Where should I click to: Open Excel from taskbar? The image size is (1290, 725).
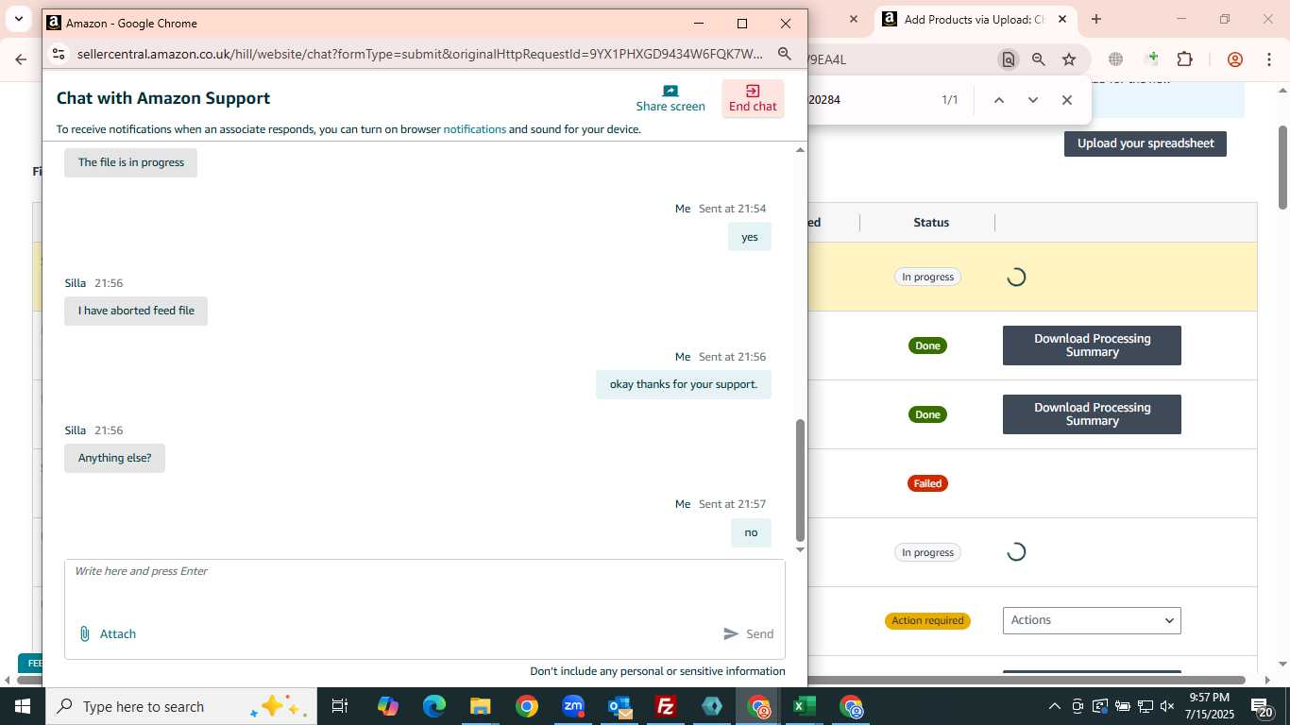805,706
